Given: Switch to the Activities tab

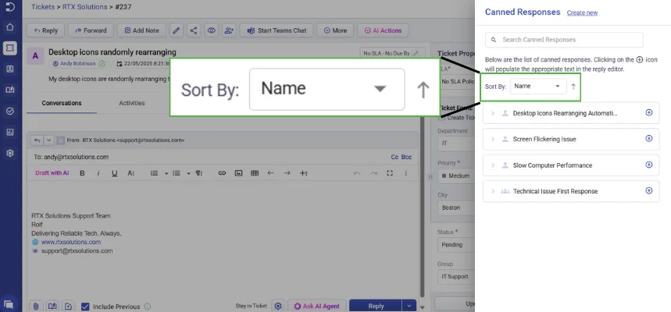Looking at the screenshot, I should coord(132,103).
